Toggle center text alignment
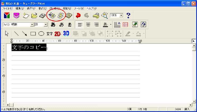Screen dimensions: 197x112 click(88, 25)
